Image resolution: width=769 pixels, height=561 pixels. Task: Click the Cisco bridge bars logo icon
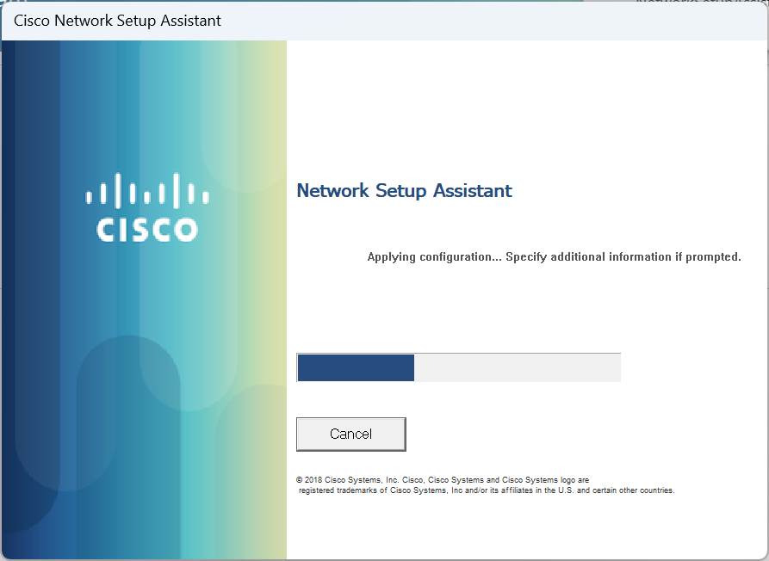point(147,191)
